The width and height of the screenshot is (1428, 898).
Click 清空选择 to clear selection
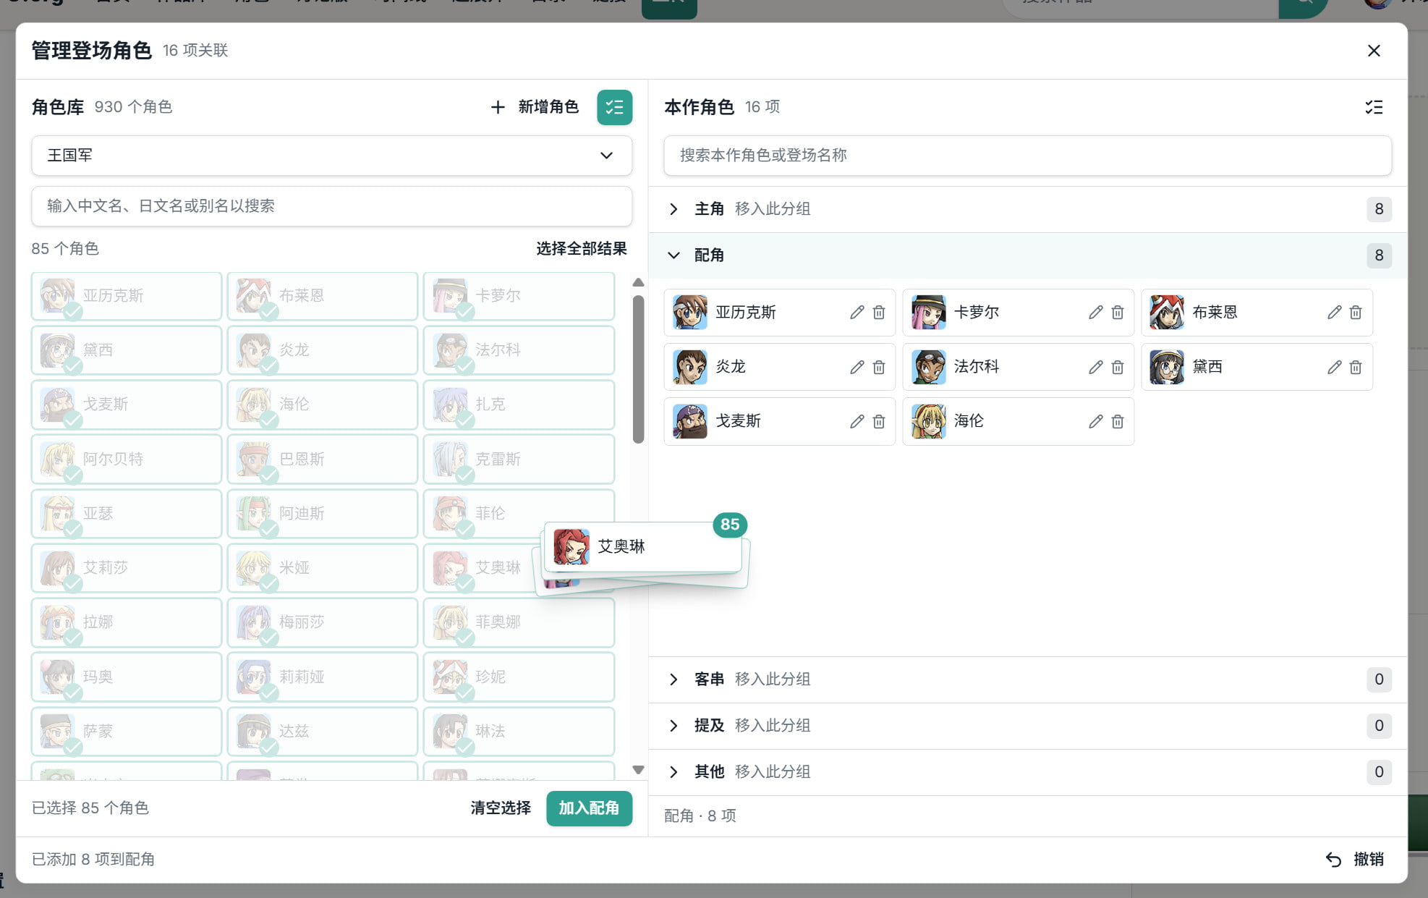pyautogui.click(x=501, y=808)
